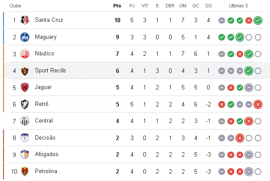Screen dimensions: 270x181
Task: Click Maguary's highlighted third win circle
Action: coord(240,38)
